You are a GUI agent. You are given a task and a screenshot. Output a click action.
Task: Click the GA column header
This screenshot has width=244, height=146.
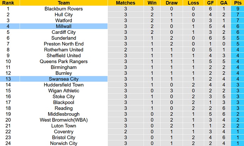[x=223, y=3]
